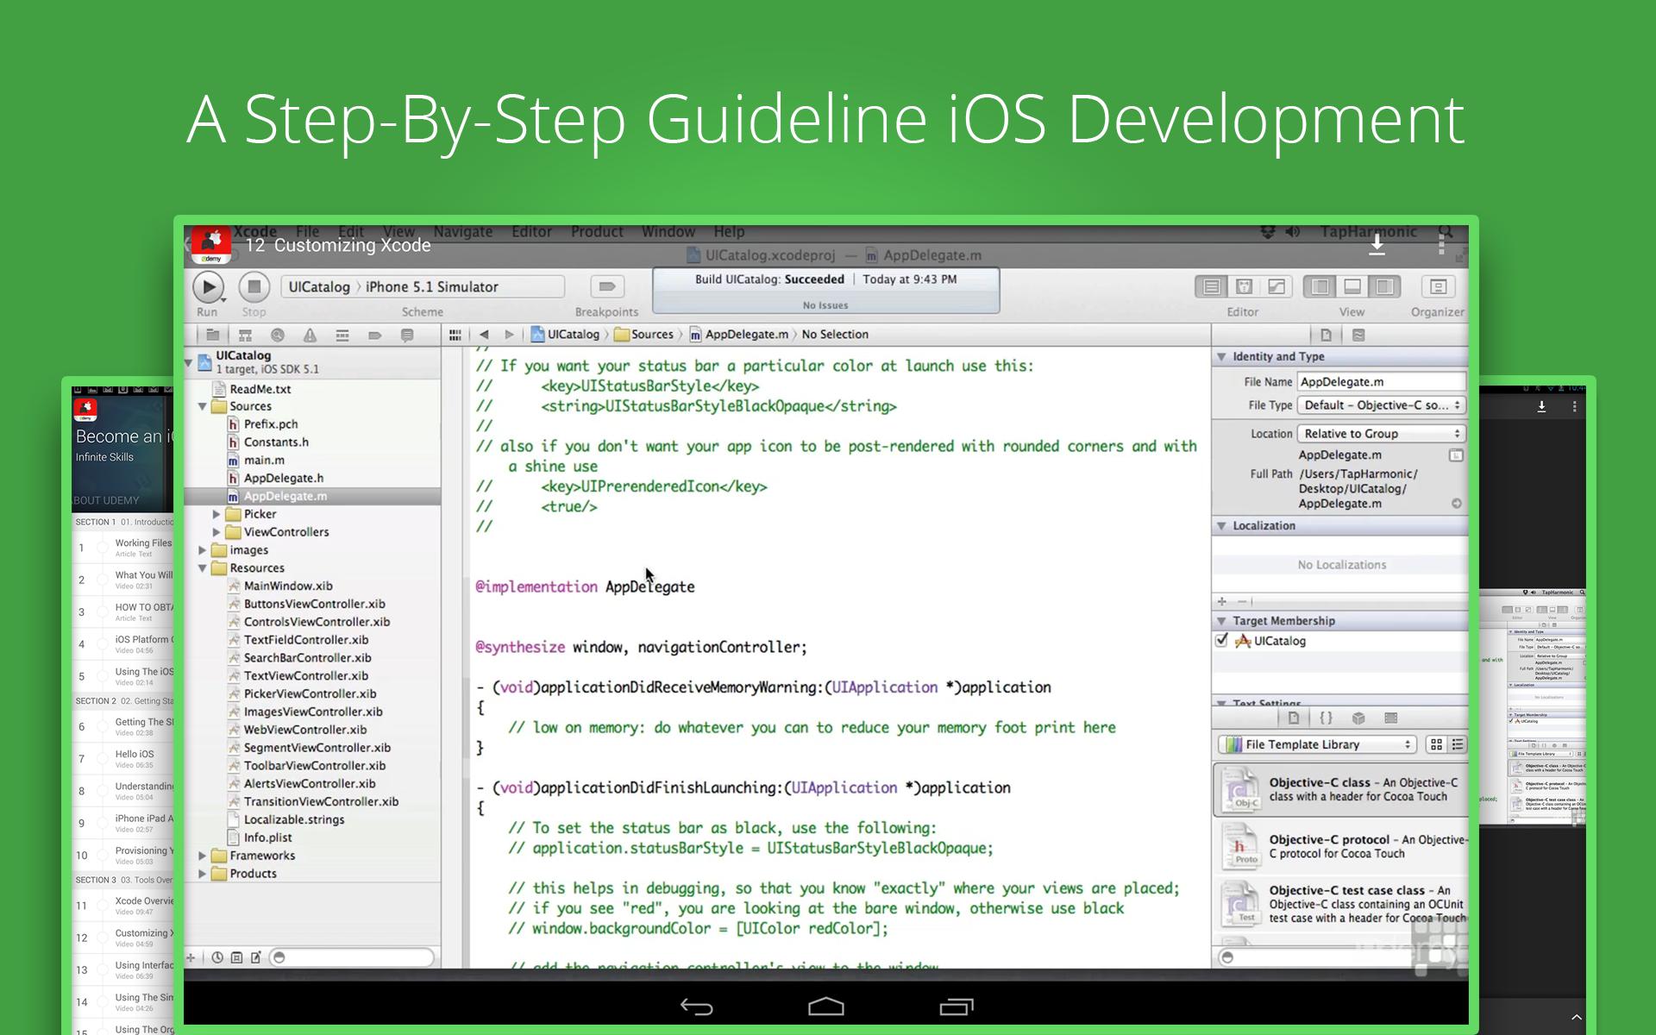Click the File Name field AppDelegate.m
The width and height of the screenshot is (1656, 1035).
coord(1382,381)
